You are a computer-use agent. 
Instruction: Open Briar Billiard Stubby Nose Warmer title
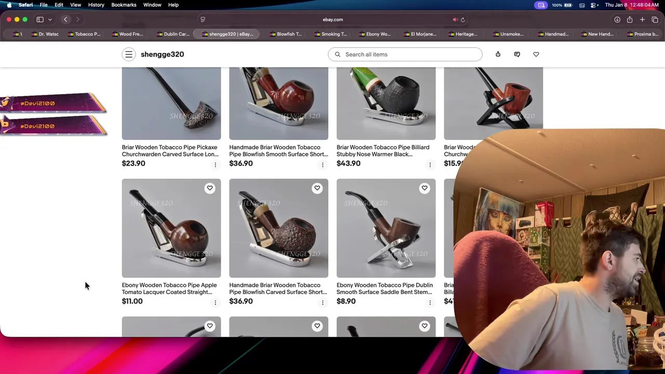[x=383, y=151]
